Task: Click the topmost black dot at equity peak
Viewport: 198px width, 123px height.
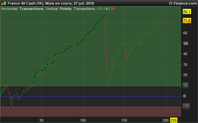Action: tap(105, 16)
